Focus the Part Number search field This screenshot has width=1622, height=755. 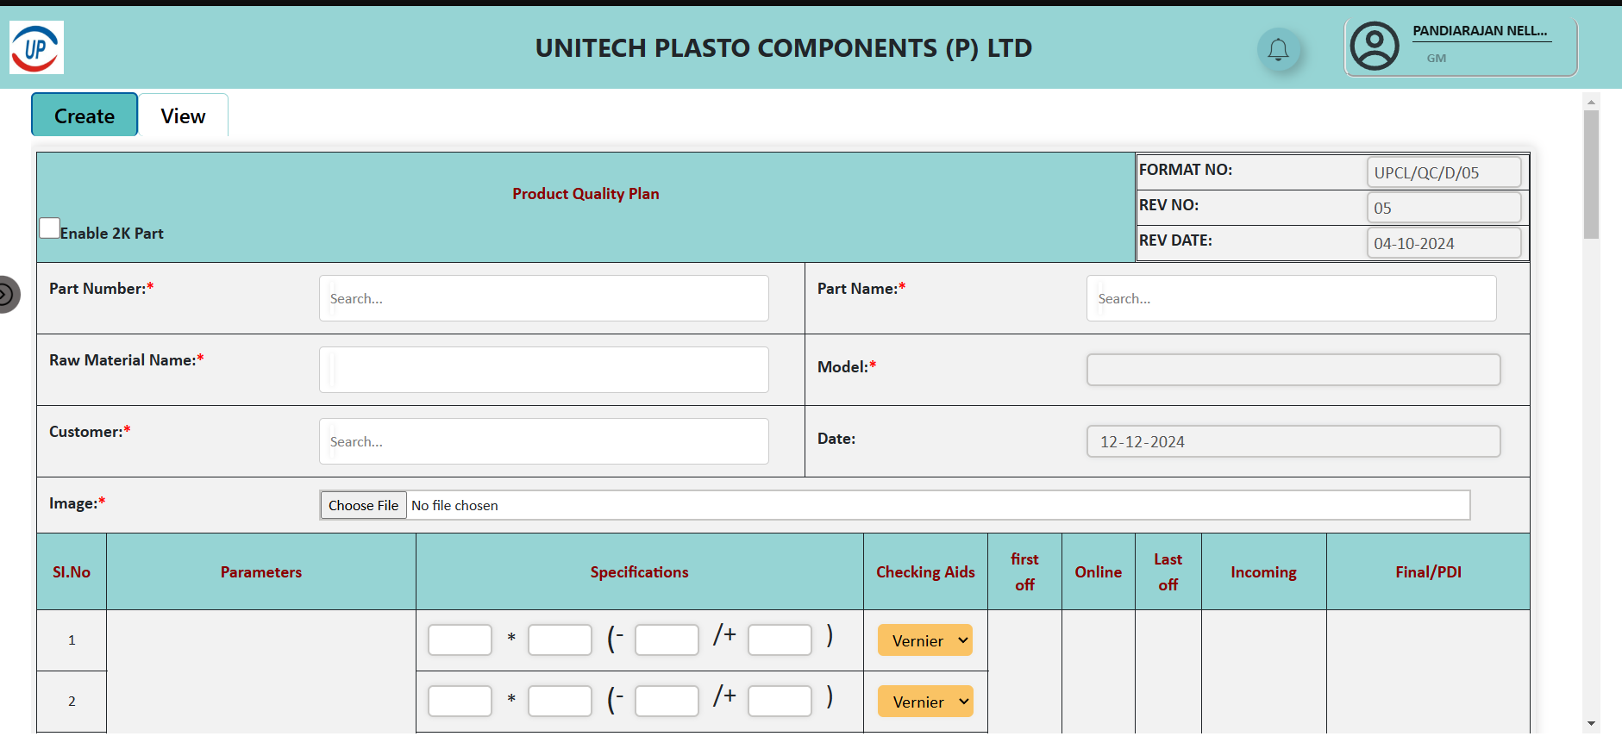(544, 298)
